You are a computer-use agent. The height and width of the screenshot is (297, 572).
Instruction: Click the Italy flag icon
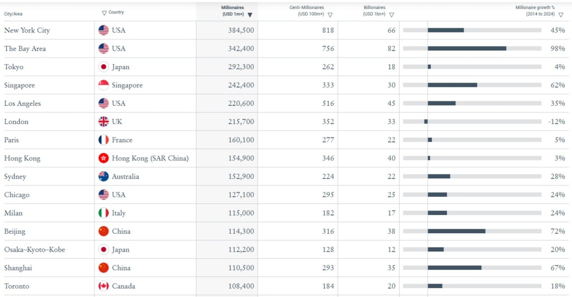pos(103,213)
